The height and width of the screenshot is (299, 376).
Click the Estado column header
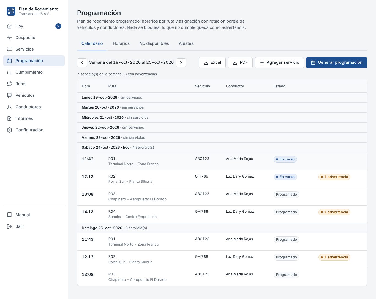279,86
